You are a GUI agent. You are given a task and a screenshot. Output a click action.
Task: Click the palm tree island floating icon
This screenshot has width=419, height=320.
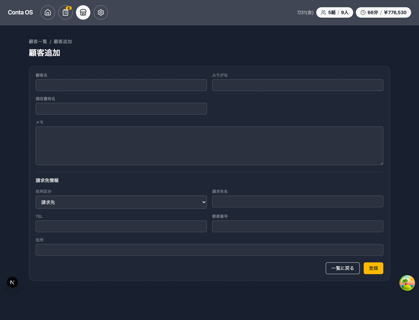407,283
